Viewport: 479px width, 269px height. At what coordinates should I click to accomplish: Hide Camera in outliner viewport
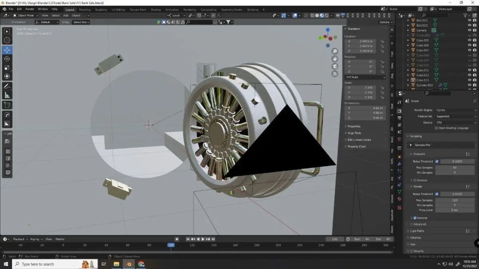[x=469, y=30]
